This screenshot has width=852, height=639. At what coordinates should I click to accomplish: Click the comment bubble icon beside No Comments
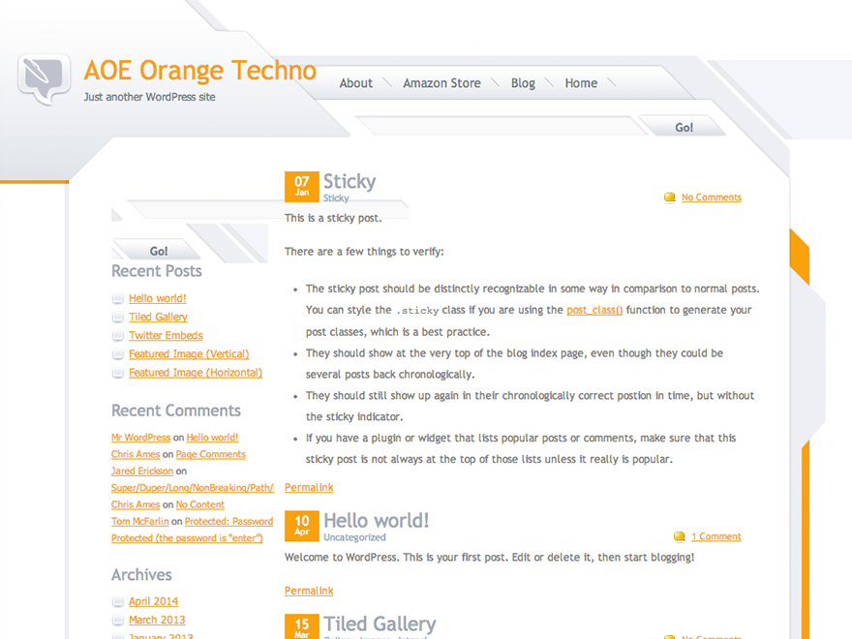pos(669,197)
